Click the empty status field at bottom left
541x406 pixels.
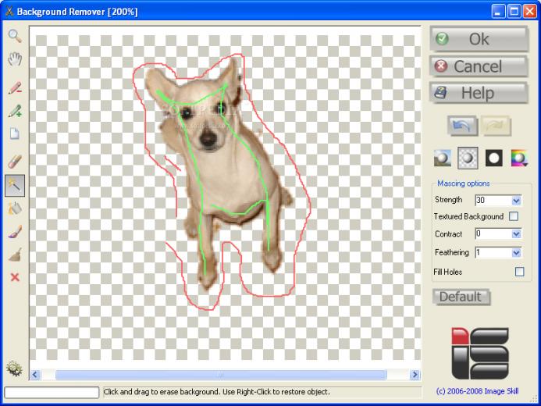click(52, 392)
